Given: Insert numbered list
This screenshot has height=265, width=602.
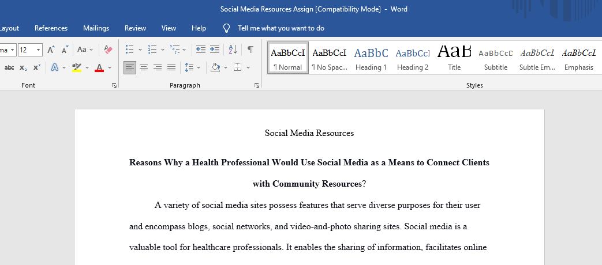Looking at the screenshot, I should click(x=152, y=50).
